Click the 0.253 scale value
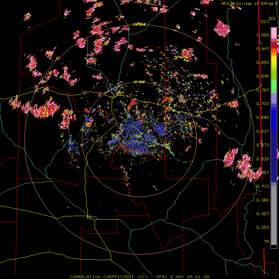The width and height of the screenshot is (279, 279). (x=263, y=228)
